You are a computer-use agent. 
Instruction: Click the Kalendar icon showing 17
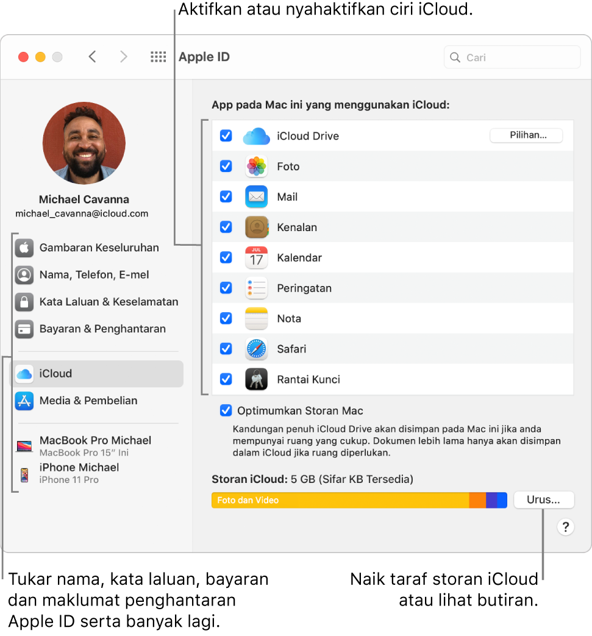point(256,257)
